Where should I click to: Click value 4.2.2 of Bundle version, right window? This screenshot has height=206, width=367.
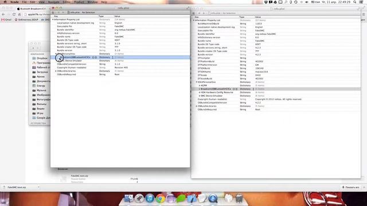point(257,55)
